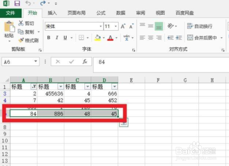Save the workbook with the floppy icon
The image size is (229, 166).
(17, 3)
